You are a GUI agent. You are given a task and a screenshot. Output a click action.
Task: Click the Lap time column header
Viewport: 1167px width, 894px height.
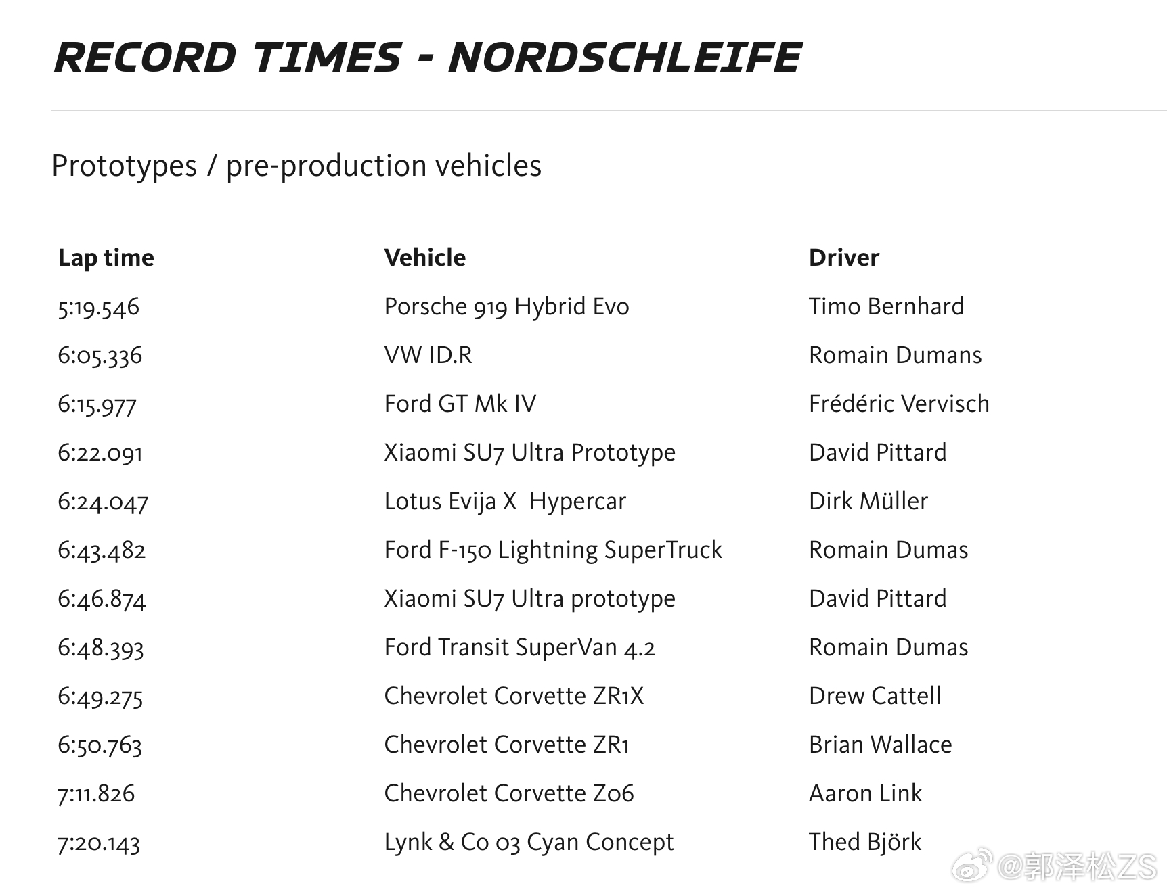coord(106,258)
